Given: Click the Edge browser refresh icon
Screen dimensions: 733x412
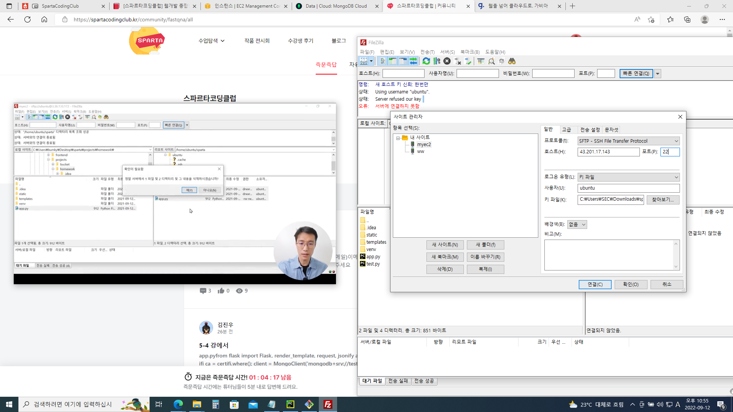Looking at the screenshot, I should [27, 19].
